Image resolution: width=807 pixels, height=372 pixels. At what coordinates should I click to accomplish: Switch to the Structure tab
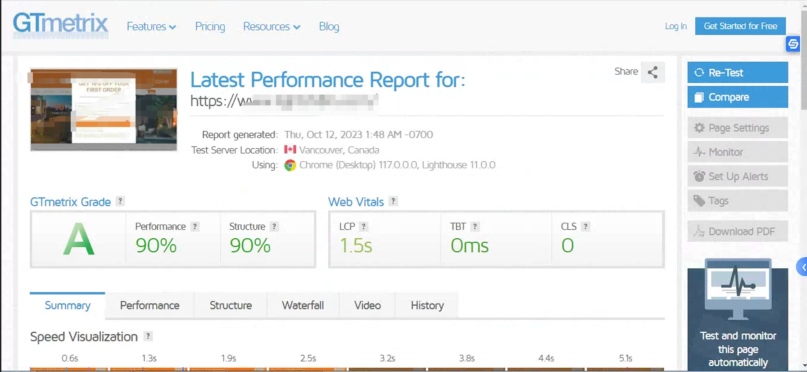(x=231, y=305)
